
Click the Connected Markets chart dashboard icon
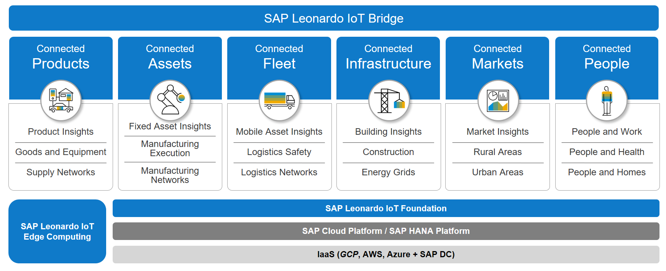pos(498,101)
